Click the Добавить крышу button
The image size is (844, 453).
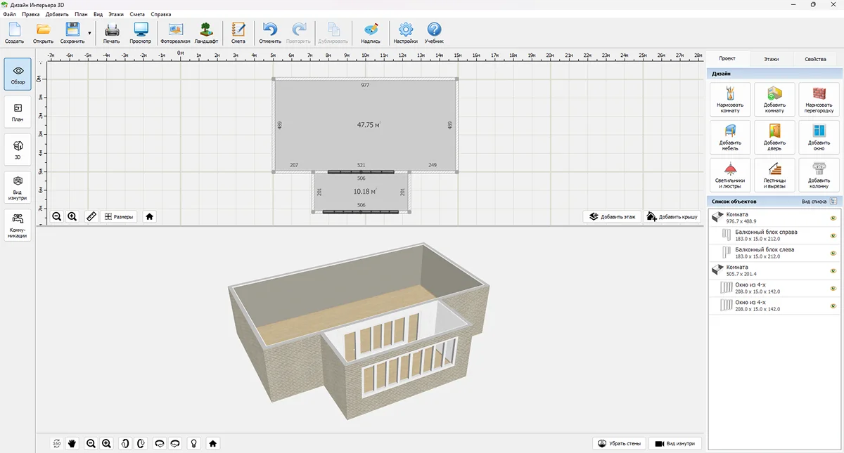pyautogui.click(x=672, y=217)
